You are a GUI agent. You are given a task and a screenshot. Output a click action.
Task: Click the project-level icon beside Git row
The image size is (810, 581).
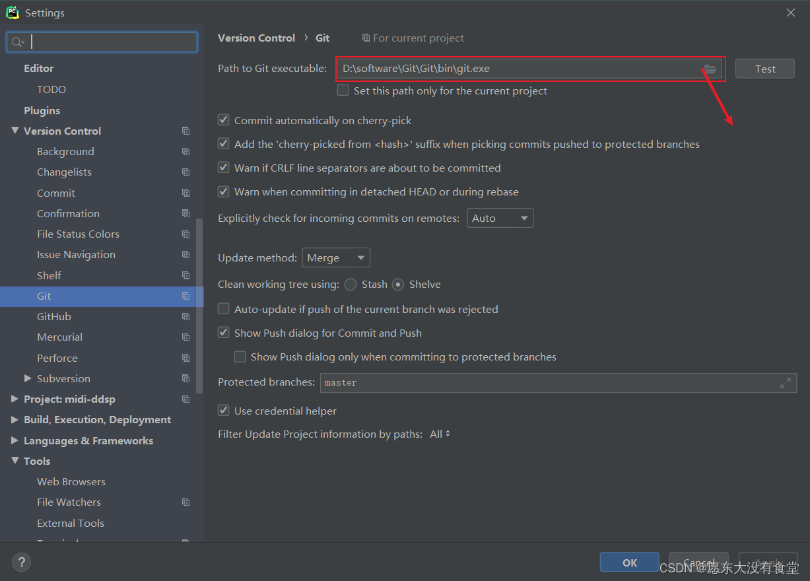(x=186, y=296)
